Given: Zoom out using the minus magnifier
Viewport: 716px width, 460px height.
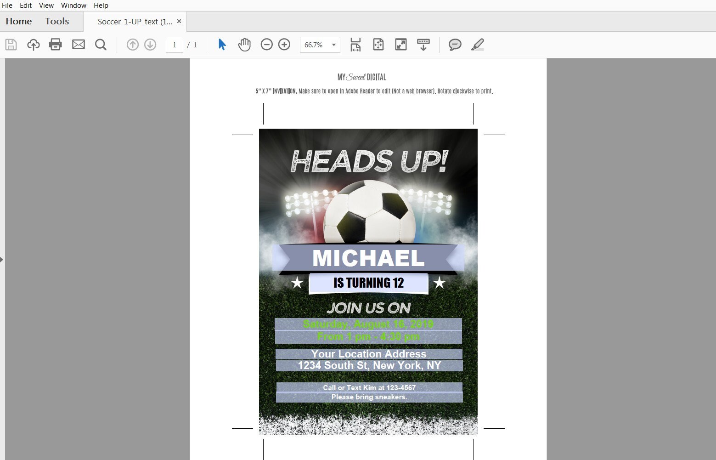Looking at the screenshot, I should click(267, 45).
